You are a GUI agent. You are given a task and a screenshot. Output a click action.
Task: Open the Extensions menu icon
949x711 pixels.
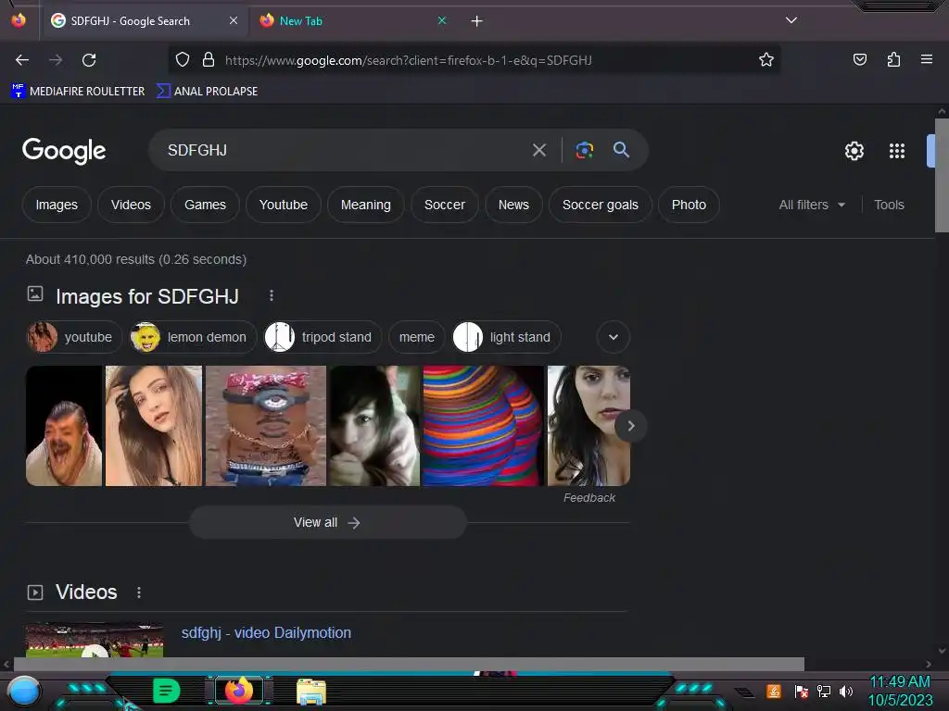893,59
